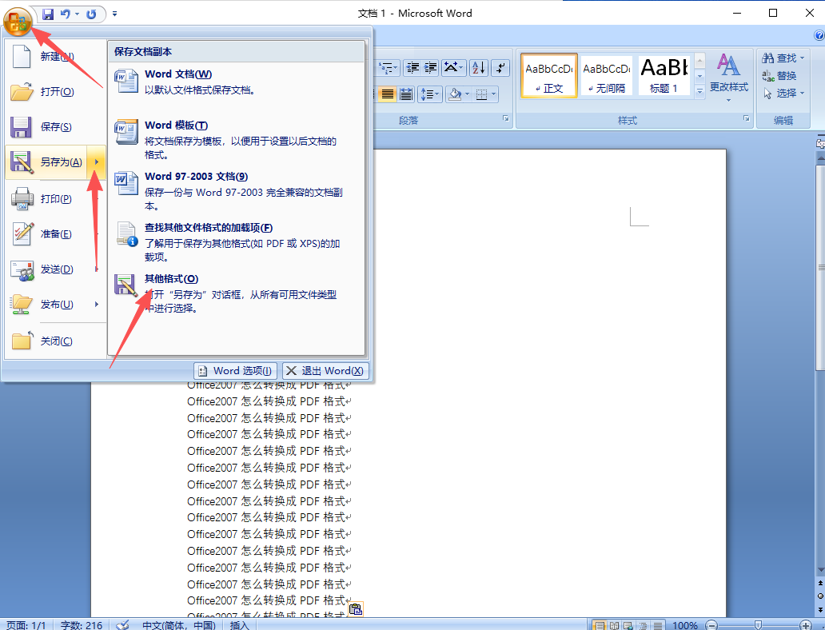Click the 发送(D) send icon

(x=22, y=270)
